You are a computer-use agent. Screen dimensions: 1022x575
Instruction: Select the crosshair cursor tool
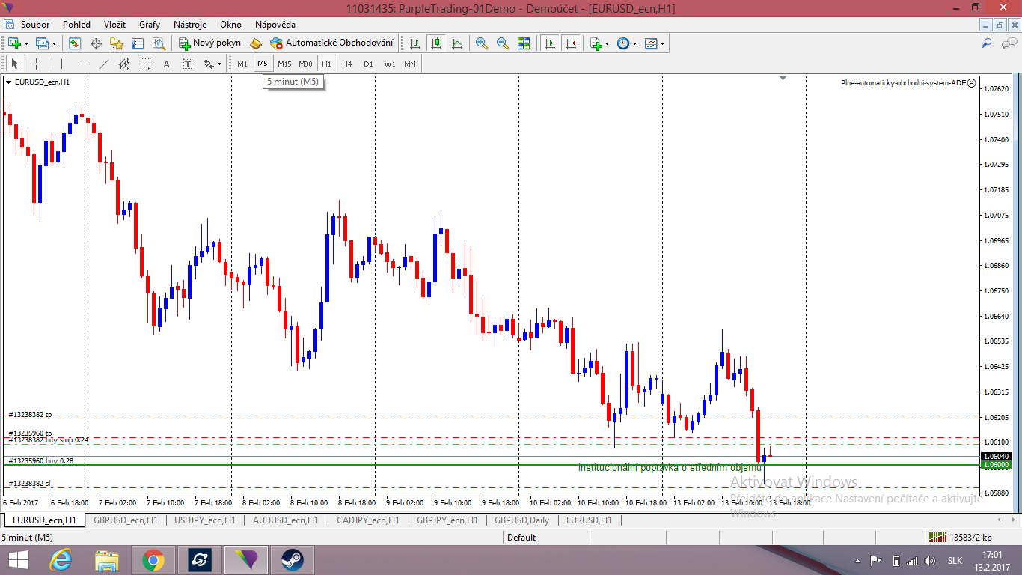click(x=36, y=64)
